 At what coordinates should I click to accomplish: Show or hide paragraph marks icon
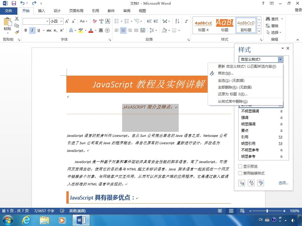186,21
